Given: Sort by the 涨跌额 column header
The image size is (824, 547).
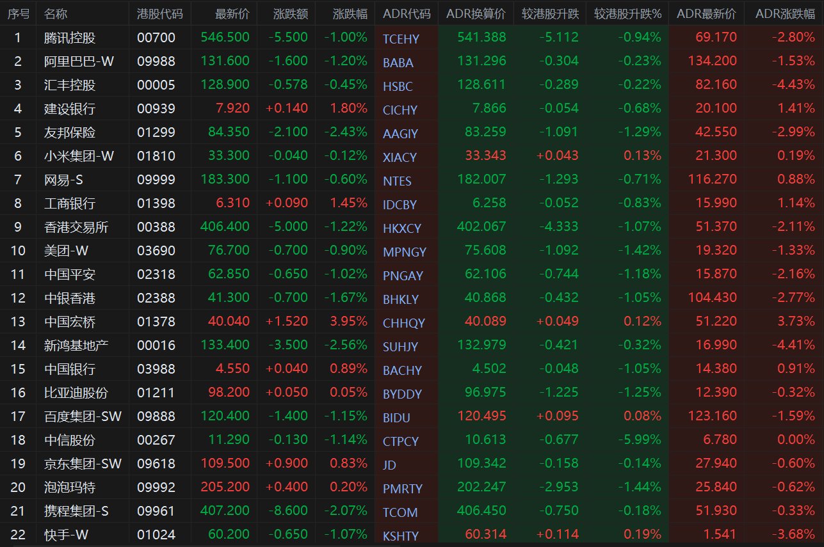Looking at the screenshot, I should [x=291, y=13].
